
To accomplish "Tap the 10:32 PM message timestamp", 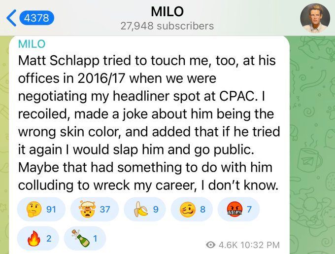I will click(260, 245).
